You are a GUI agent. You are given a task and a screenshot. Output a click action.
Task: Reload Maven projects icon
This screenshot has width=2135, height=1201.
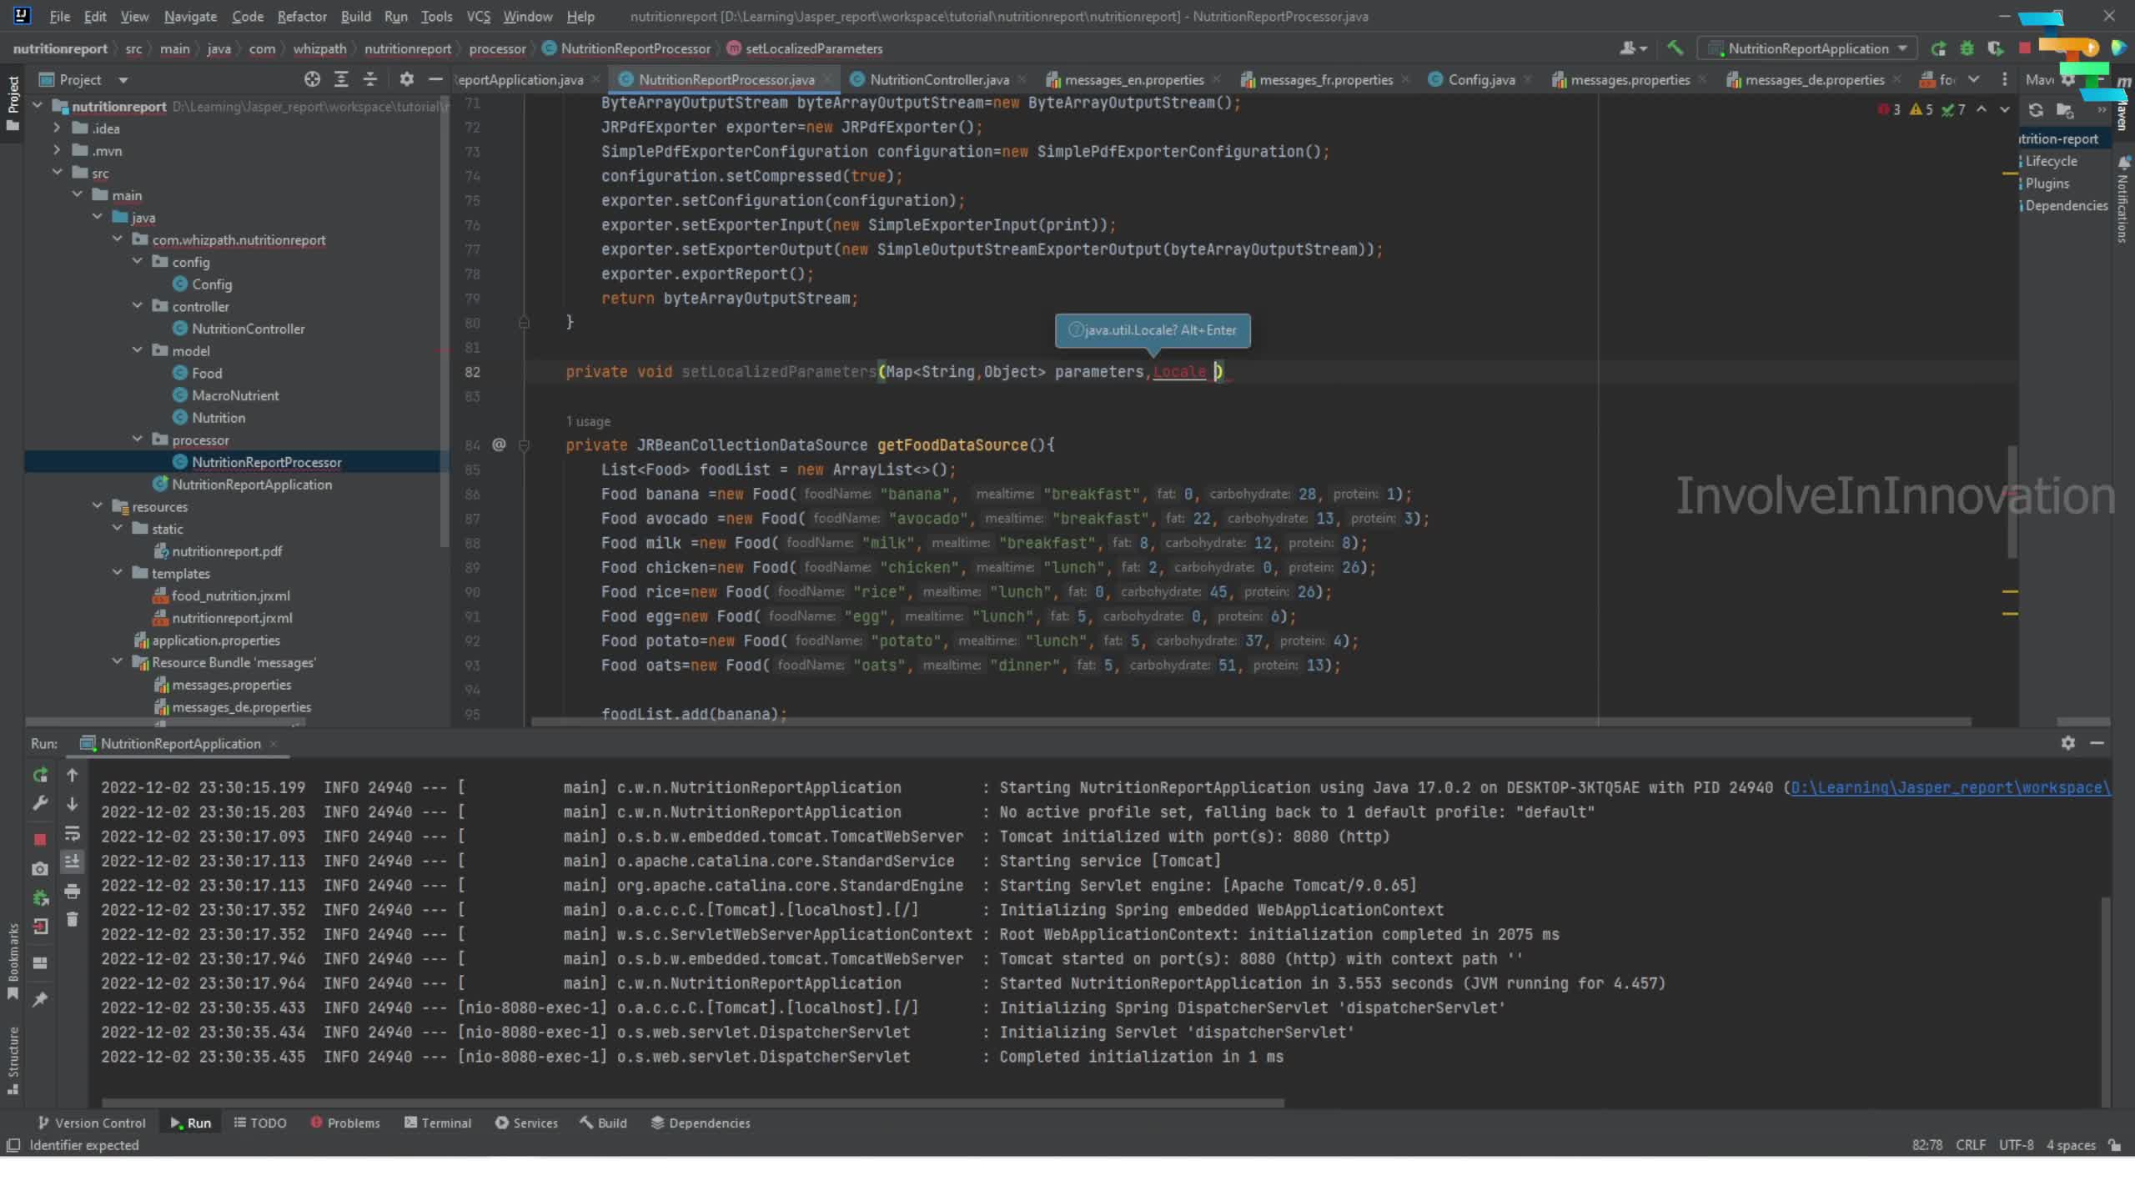click(2036, 110)
